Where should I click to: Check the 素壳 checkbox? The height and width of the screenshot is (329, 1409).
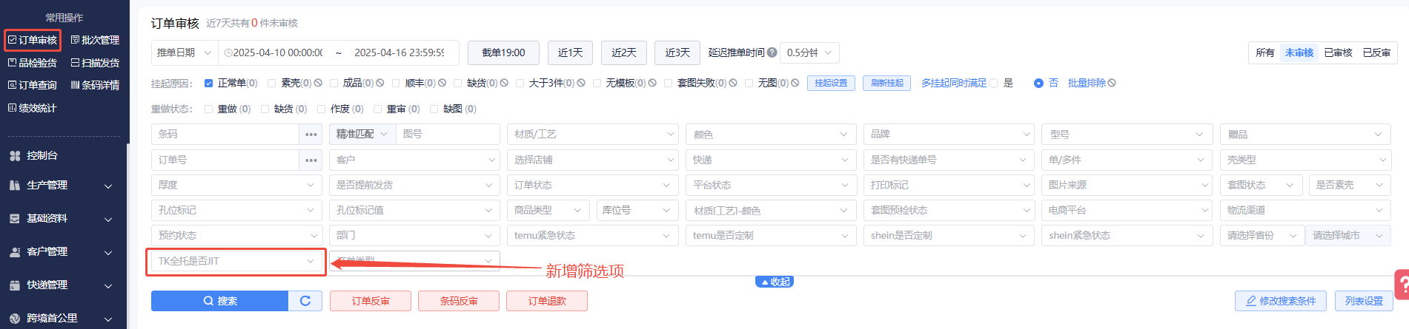point(272,83)
